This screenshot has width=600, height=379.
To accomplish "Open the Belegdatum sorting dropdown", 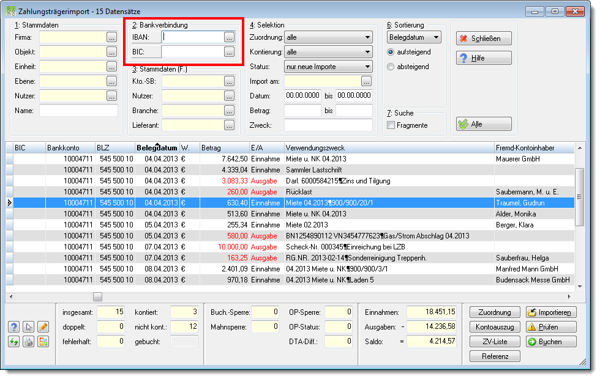I will point(414,37).
